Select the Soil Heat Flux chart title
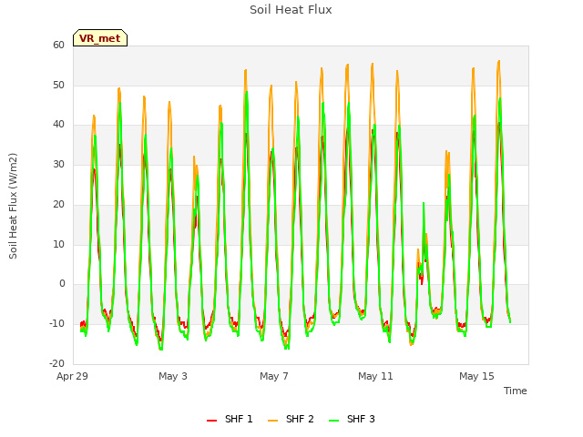 click(291, 10)
